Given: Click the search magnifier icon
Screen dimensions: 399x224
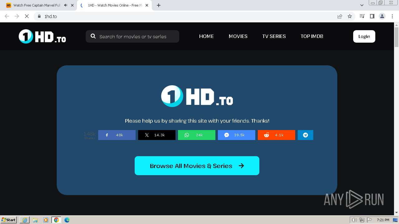Looking at the screenshot, I should [x=93, y=36].
